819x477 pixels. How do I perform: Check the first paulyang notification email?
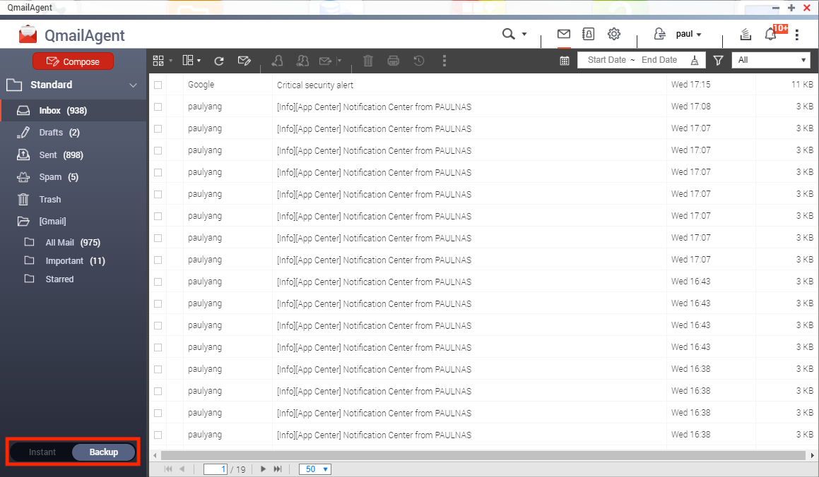(157, 106)
